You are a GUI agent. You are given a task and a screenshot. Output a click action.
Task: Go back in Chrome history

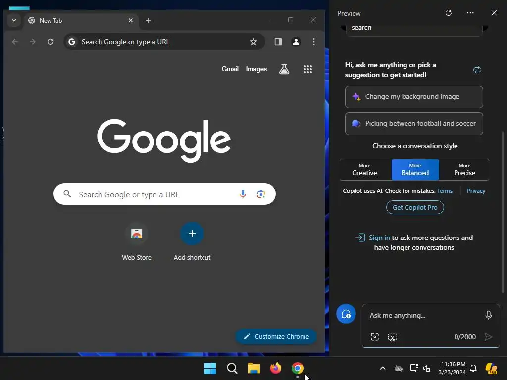[15, 42]
